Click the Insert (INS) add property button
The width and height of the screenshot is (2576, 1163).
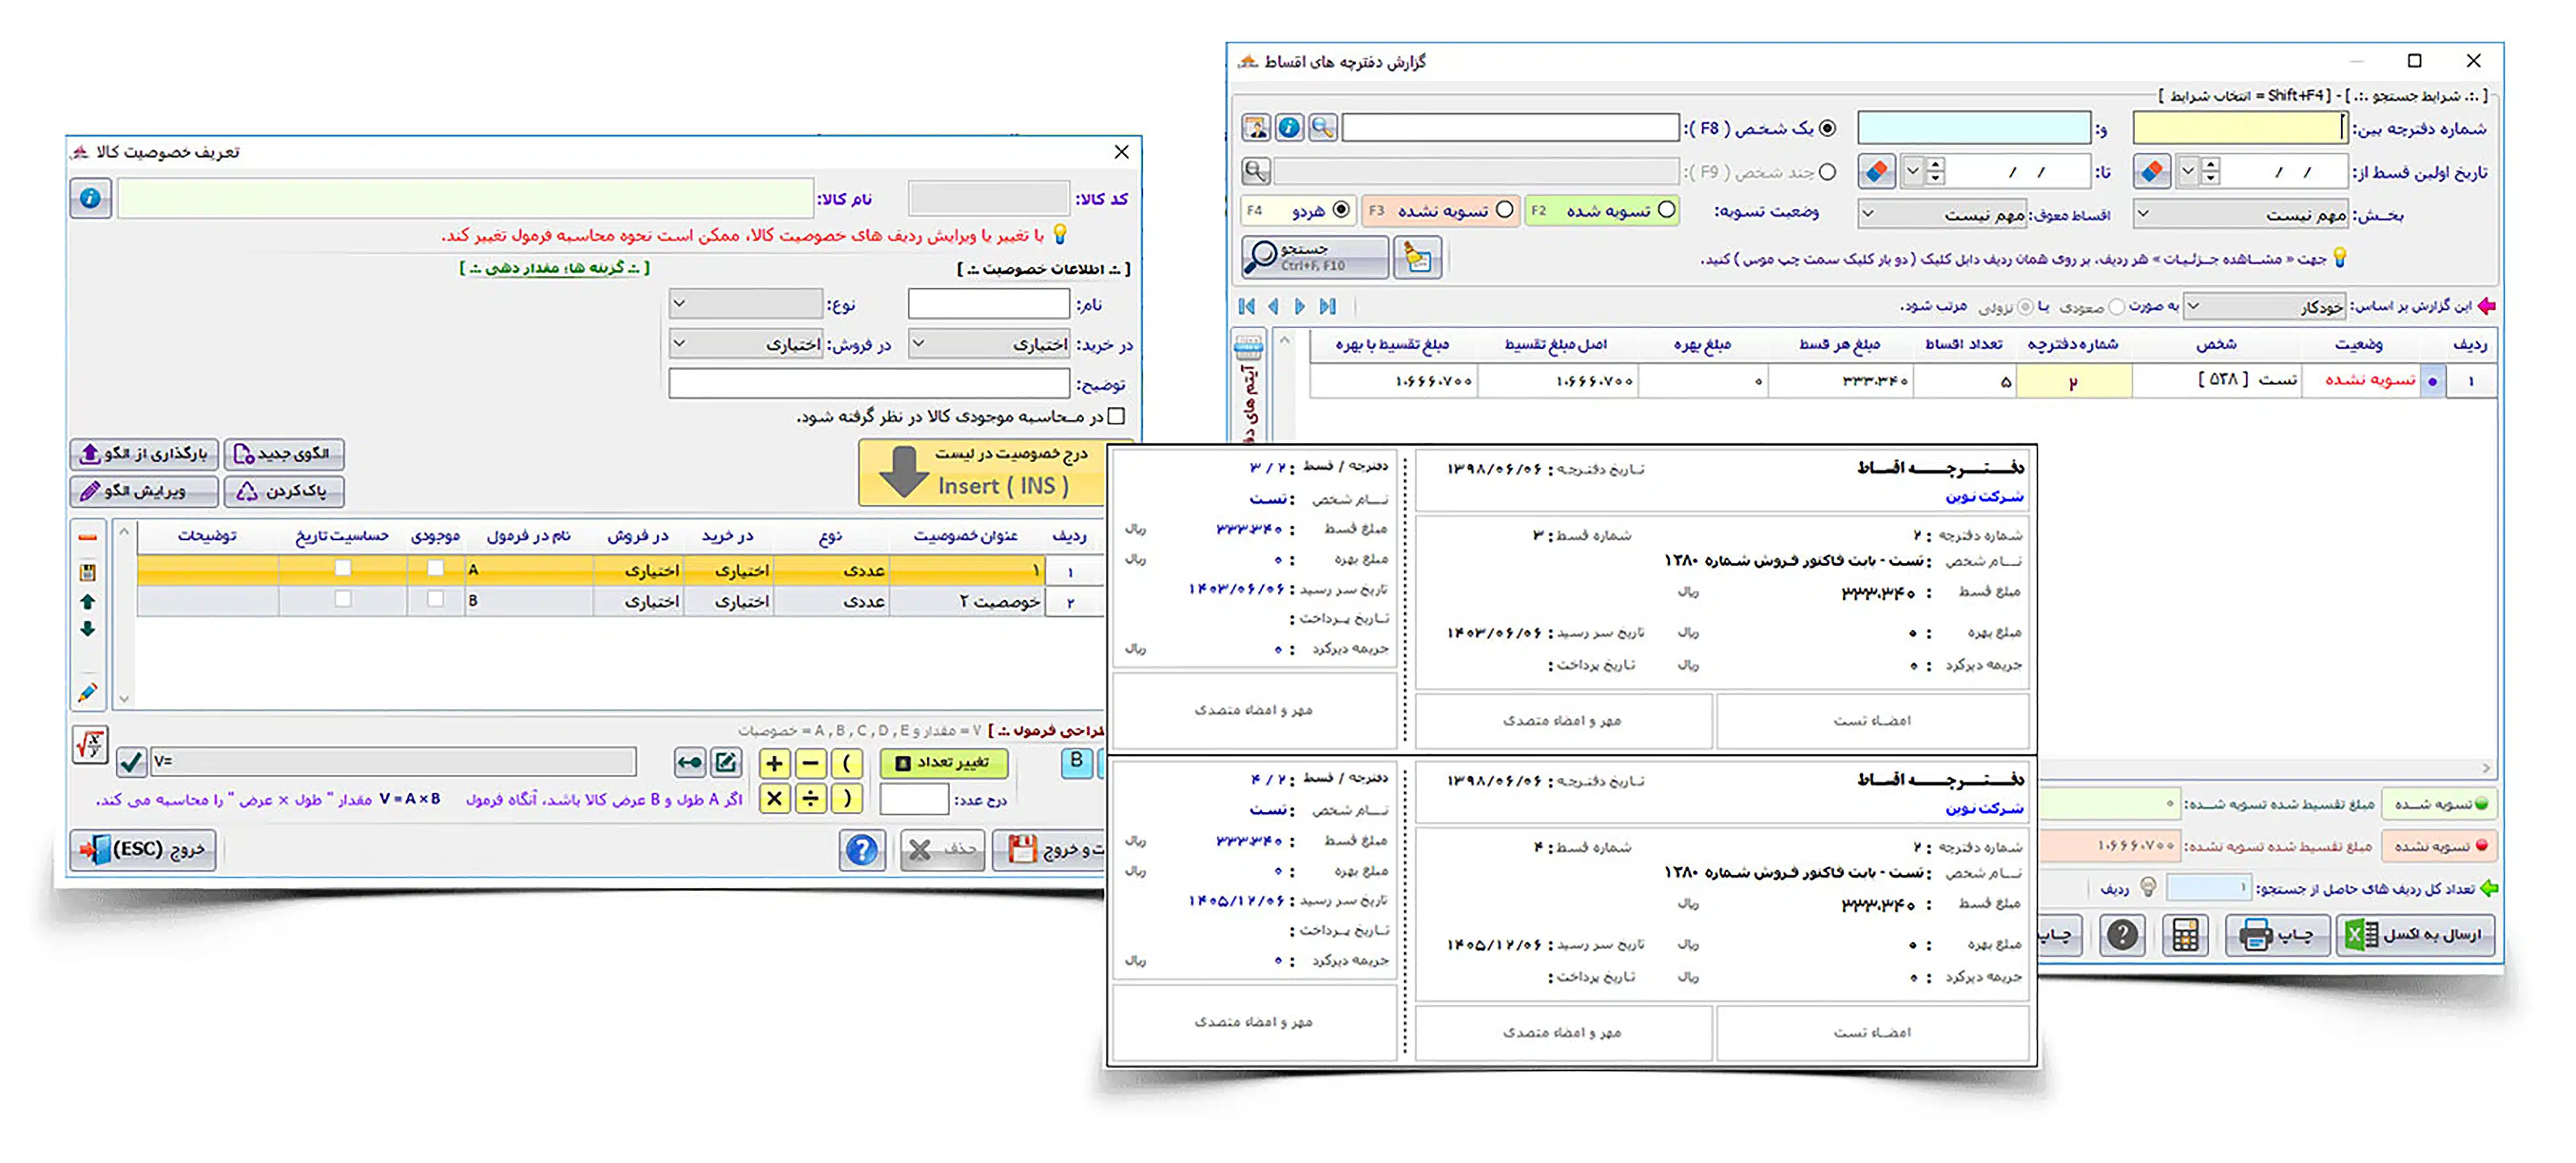[983, 473]
